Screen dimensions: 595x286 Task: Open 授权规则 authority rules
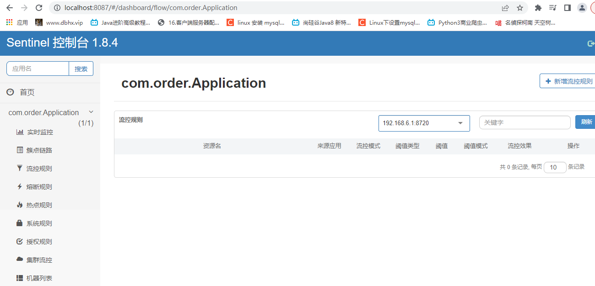(x=37, y=241)
